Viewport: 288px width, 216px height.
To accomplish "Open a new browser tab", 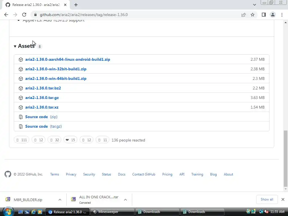I will coord(76,5).
